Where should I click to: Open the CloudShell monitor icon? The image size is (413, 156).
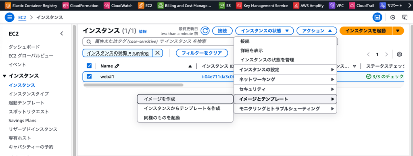pos(405,18)
